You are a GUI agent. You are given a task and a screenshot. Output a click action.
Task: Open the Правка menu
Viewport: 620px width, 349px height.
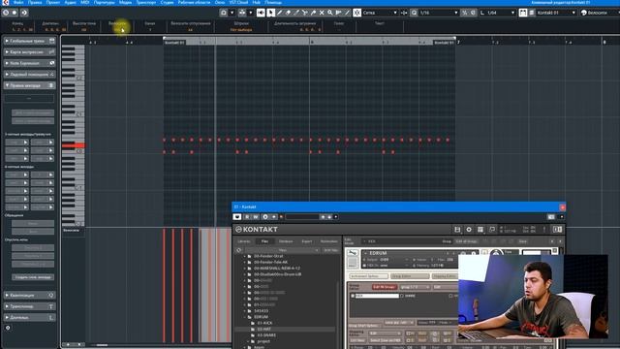pyautogui.click(x=35, y=2)
